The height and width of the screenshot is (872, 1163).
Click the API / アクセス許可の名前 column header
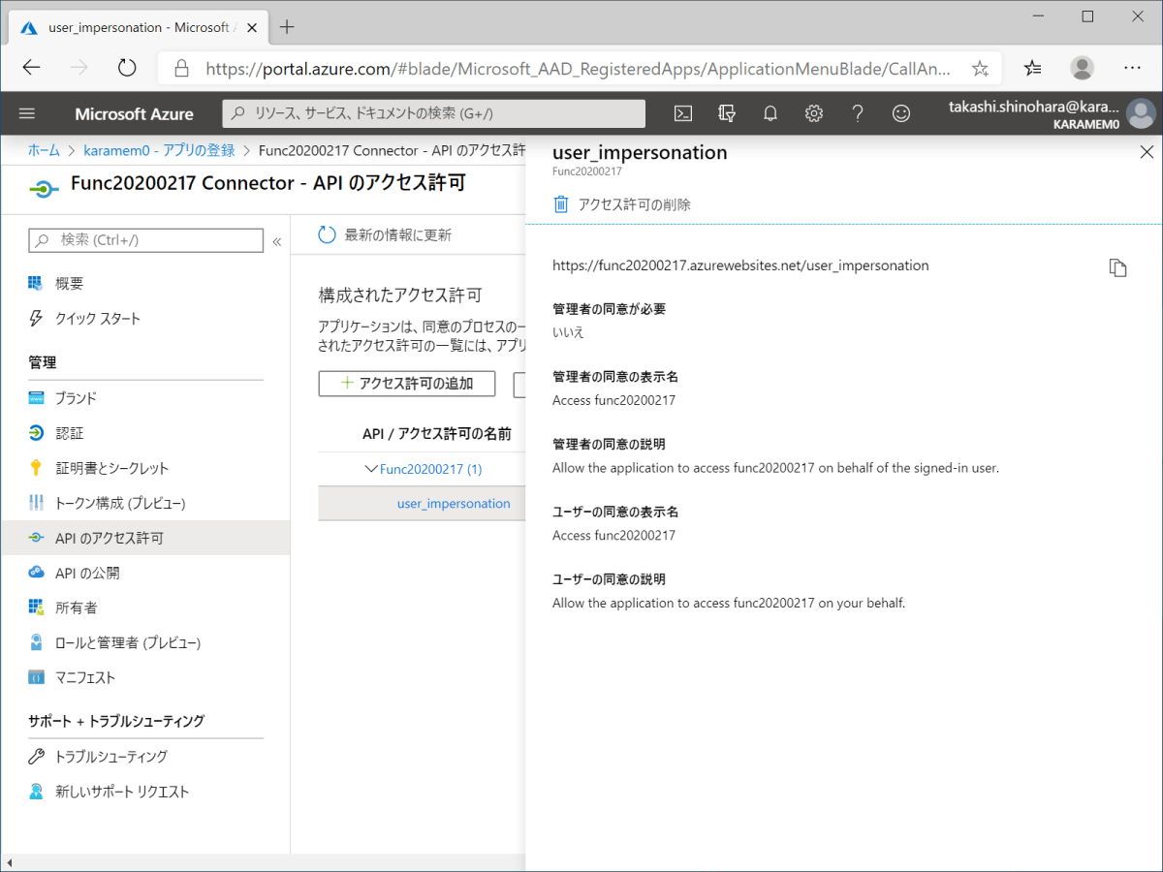437,433
